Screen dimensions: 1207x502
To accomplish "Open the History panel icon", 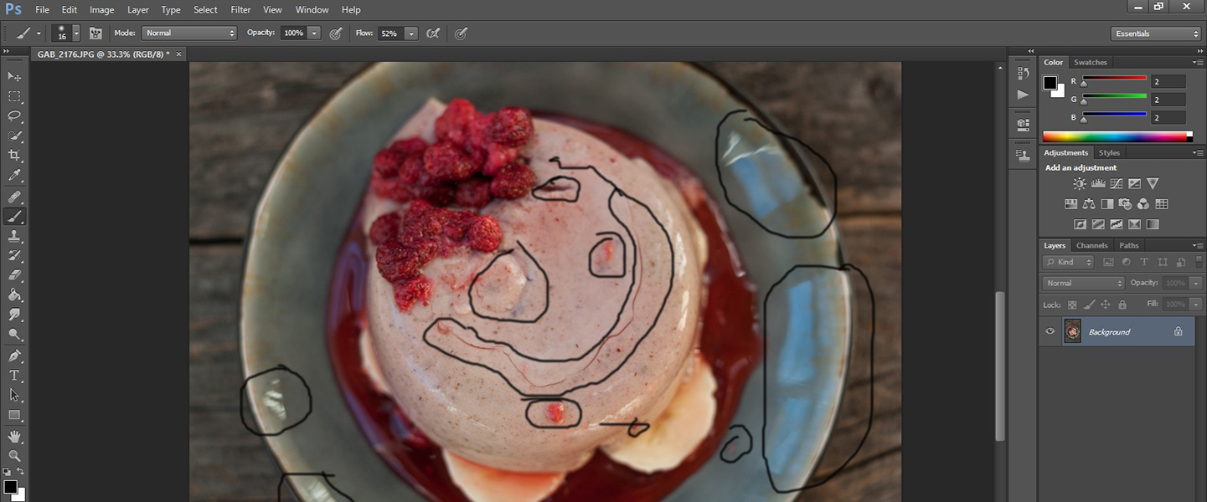I will [x=1023, y=74].
